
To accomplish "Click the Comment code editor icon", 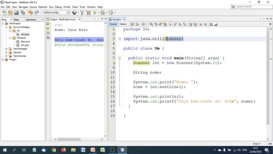I will pos(211,24).
